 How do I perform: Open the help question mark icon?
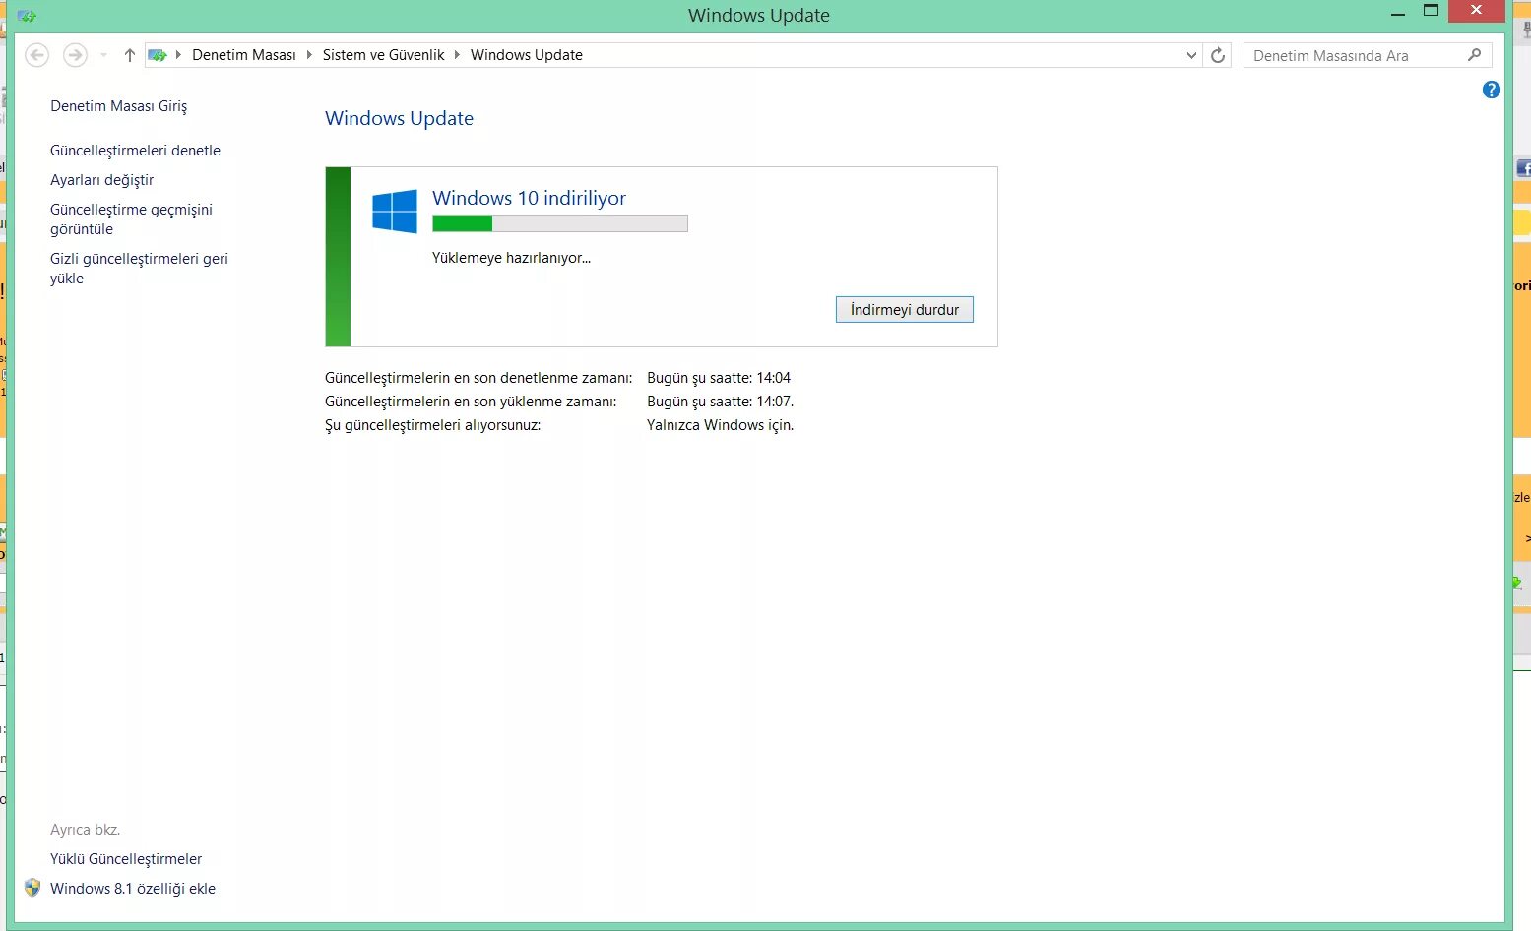pyautogui.click(x=1492, y=90)
